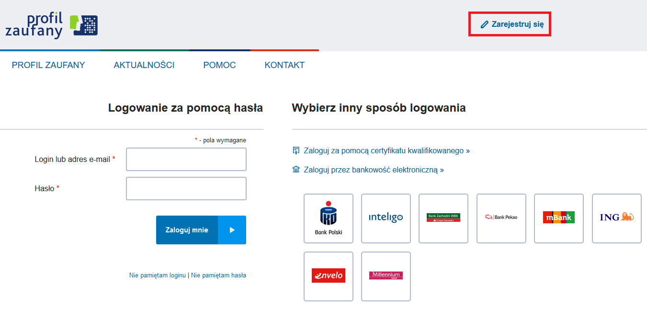Choose PKO Bank Polski login tile
This screenshot has width=647, height=310.
tap(329, 218)
